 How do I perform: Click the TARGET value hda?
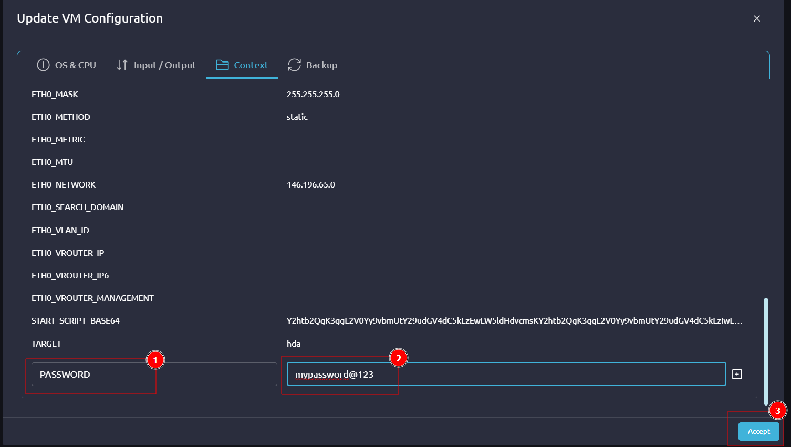tap(294, 344)
